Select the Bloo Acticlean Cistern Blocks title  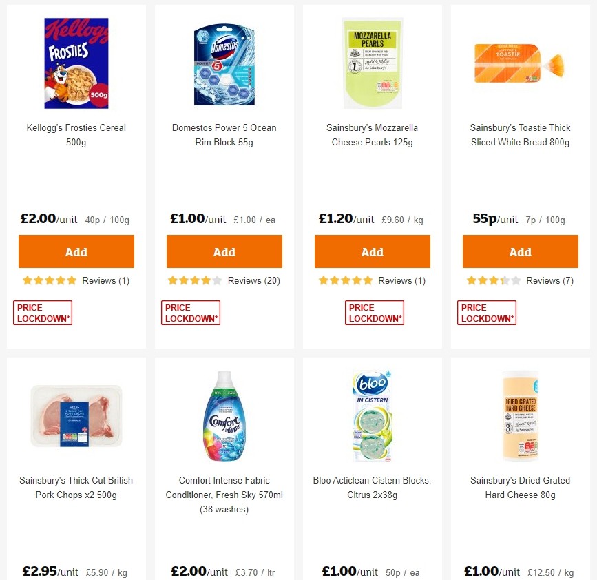click(372, 487)
